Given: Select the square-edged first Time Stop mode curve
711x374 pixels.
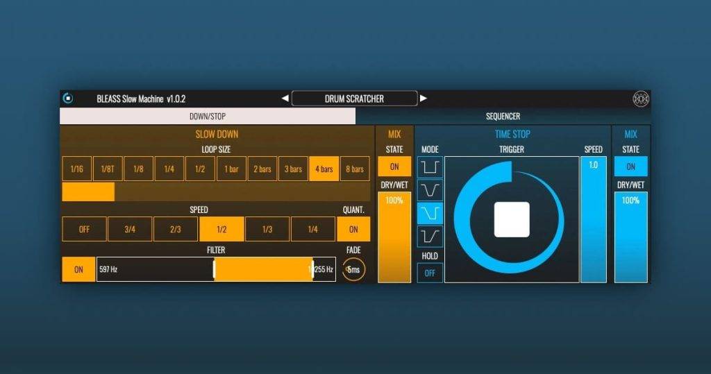Looking at the screenshot, I should click(430, 167).
